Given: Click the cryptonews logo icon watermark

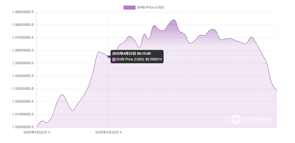Looking at the screenshot, I should 236,119.
